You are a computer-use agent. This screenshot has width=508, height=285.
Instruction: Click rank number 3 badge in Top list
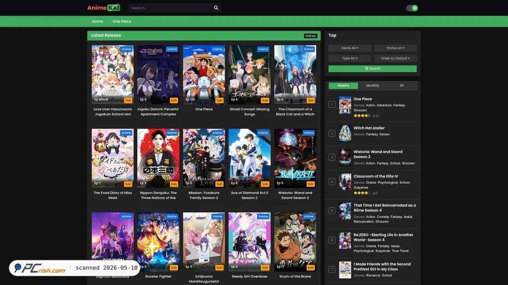[332, 157]
